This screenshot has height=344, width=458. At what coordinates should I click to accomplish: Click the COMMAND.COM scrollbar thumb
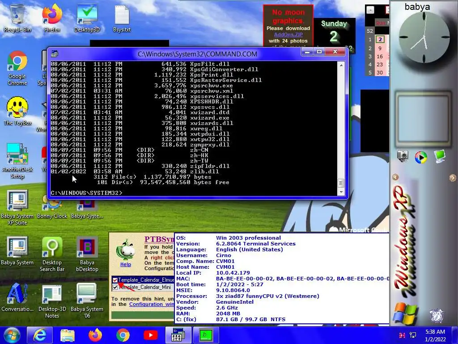pyautogui.click(x=341, y=183)
